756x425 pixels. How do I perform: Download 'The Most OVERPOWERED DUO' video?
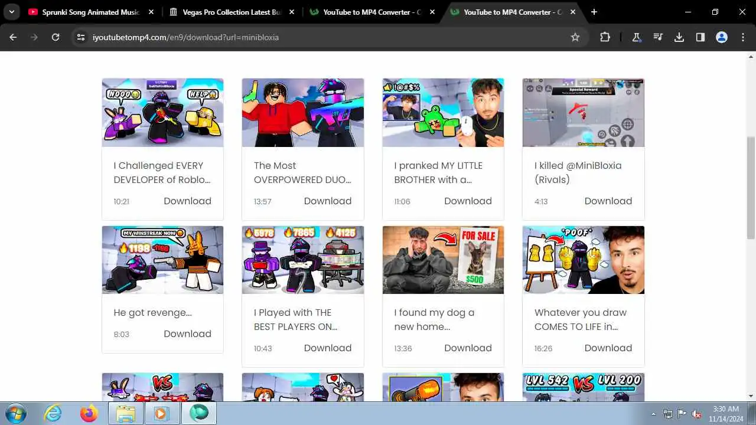point(328,201)
